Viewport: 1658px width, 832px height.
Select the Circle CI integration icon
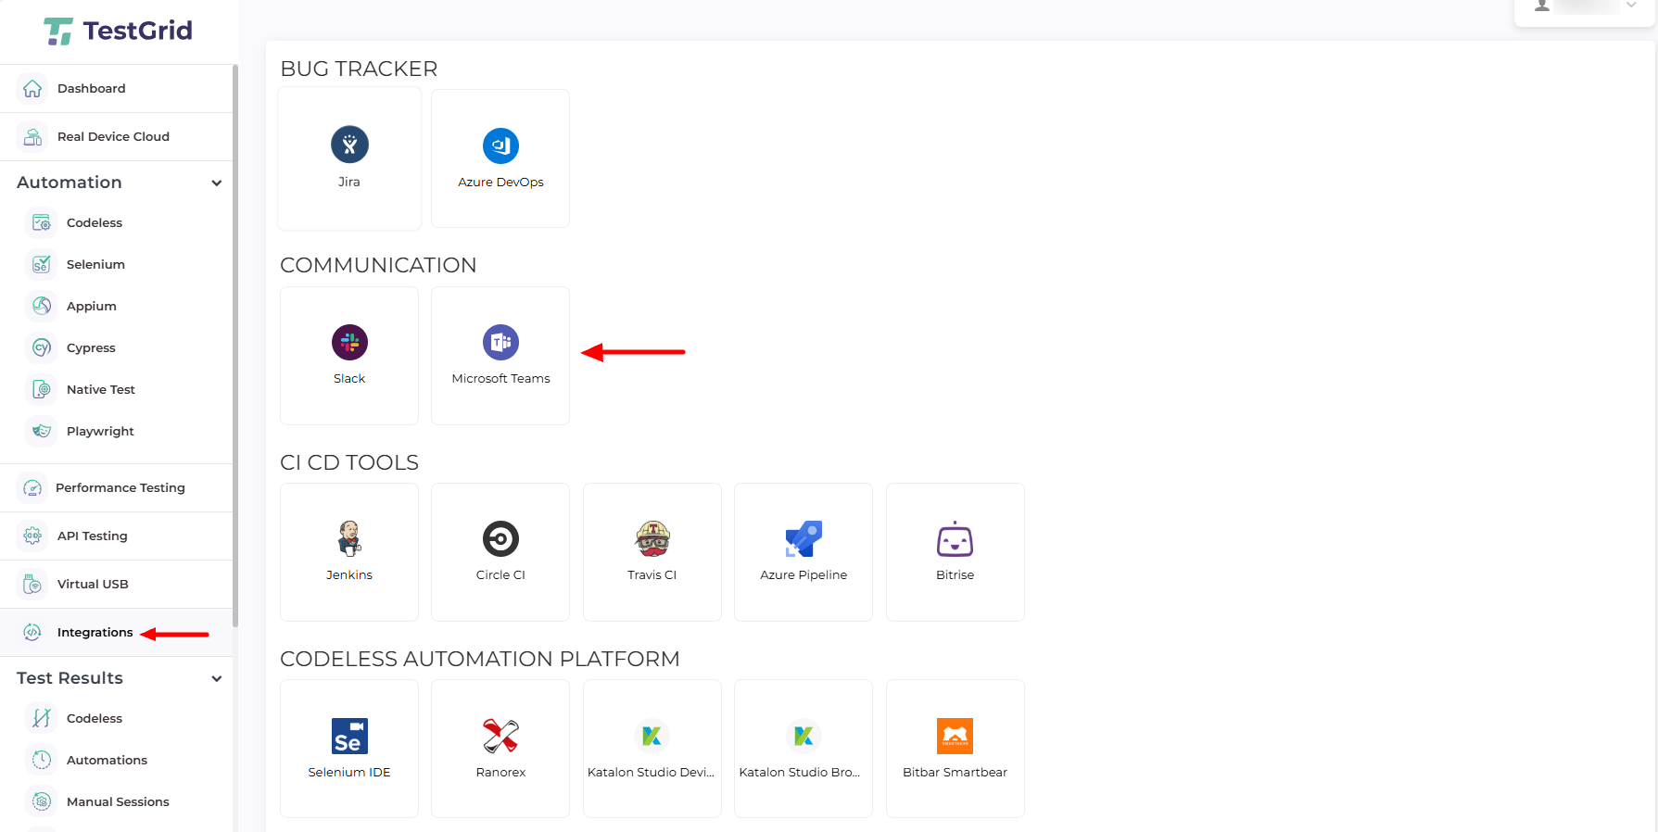pos(500,539)
